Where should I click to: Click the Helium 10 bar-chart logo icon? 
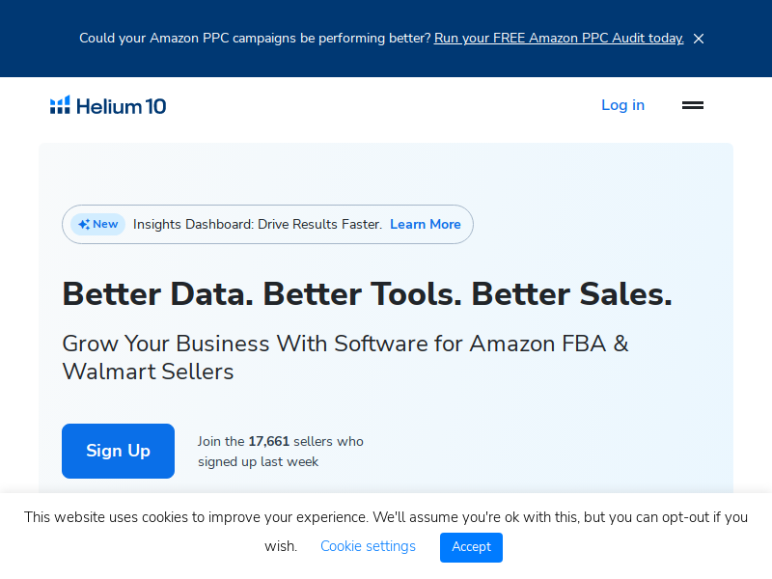[x=60, y=105]
